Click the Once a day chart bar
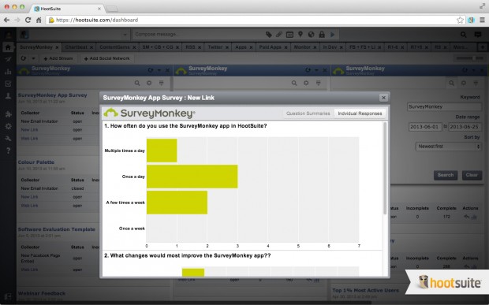 (192, 177)
